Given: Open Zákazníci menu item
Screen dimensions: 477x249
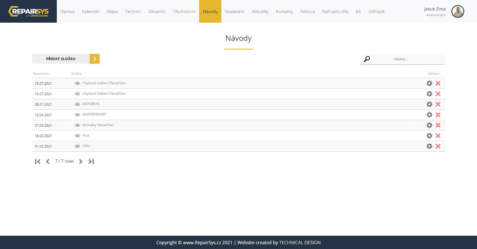Looking at the screenshot, I should click(157, 12).
